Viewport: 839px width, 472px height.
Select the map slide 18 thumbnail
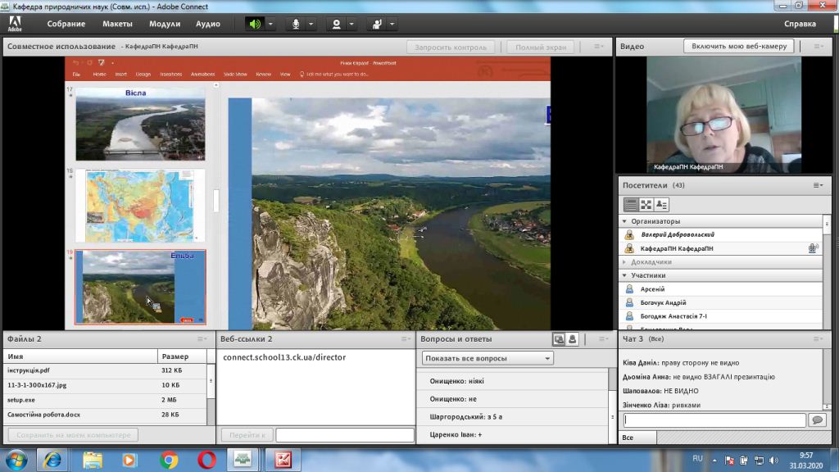coord(140,206)
